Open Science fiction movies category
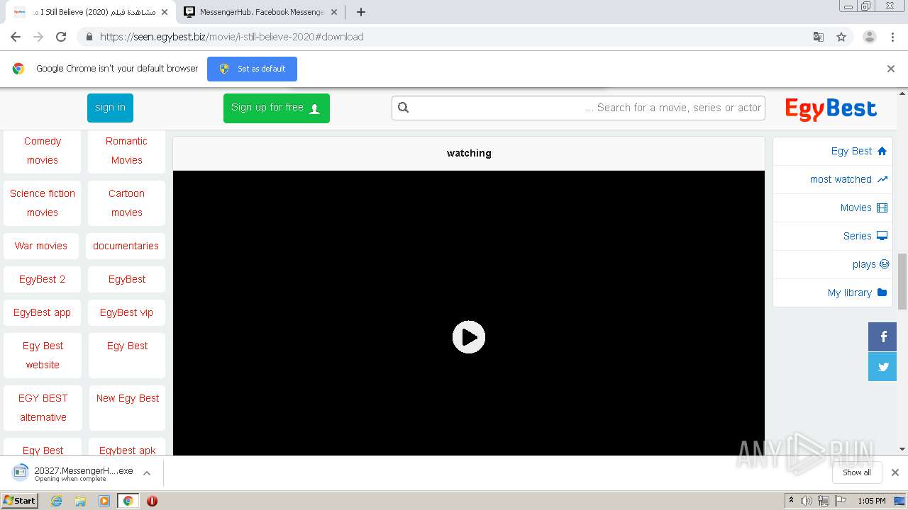Viewport: 908px width, 510px height. click(43, 203)
